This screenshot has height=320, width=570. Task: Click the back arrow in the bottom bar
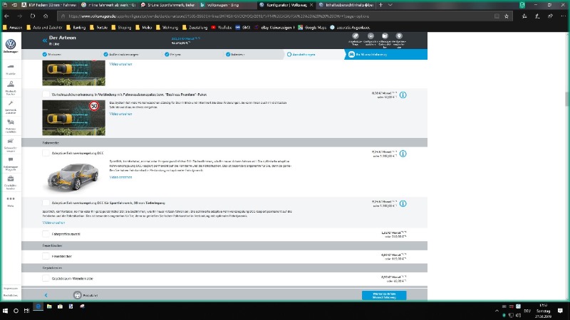click(x=46, y=295)
